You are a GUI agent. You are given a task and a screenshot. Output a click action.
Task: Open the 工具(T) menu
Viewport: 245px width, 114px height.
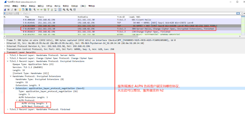coord(83,6)
